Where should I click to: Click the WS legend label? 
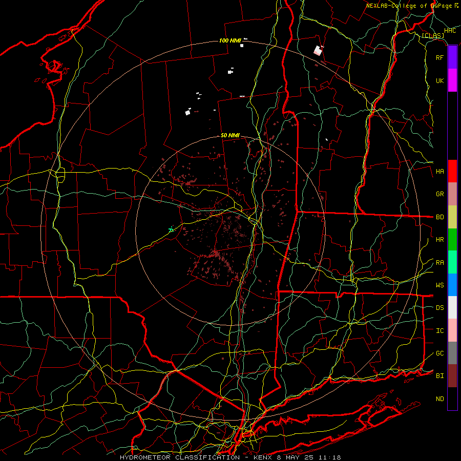pyautogui.click(x=440, y=285)
